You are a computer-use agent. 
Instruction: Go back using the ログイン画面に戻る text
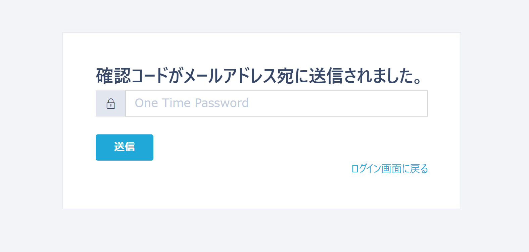pyautogui.click(x=389, y=169)
